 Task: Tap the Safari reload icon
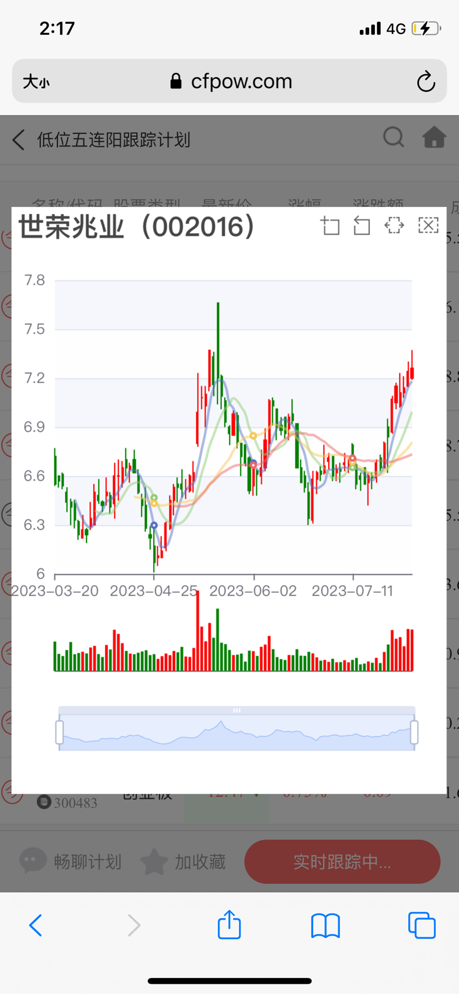pyautogui.click(x=426, y=81)
